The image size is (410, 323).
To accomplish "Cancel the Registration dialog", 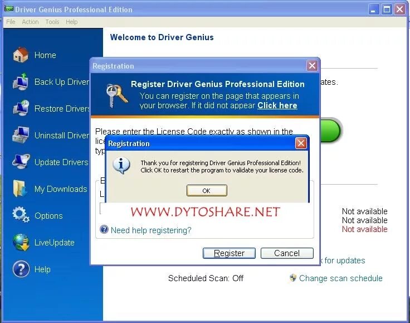I will 287,253.
